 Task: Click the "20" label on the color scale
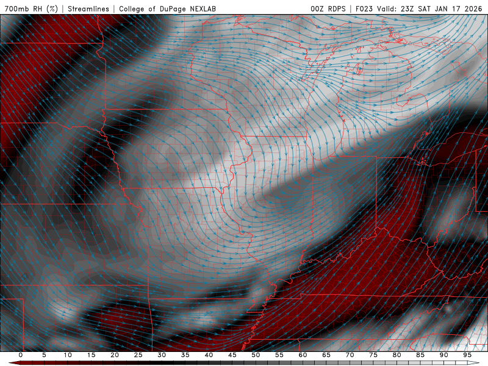tap(115, 355)
